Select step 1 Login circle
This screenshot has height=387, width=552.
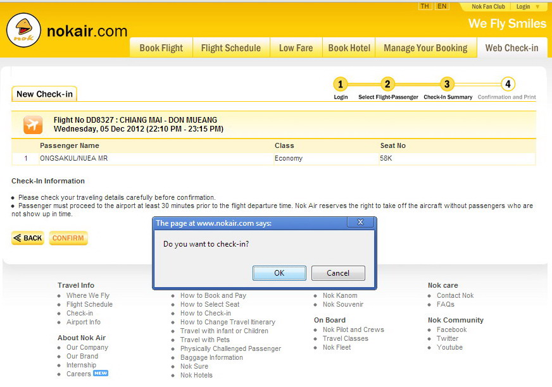pos(340,84)
